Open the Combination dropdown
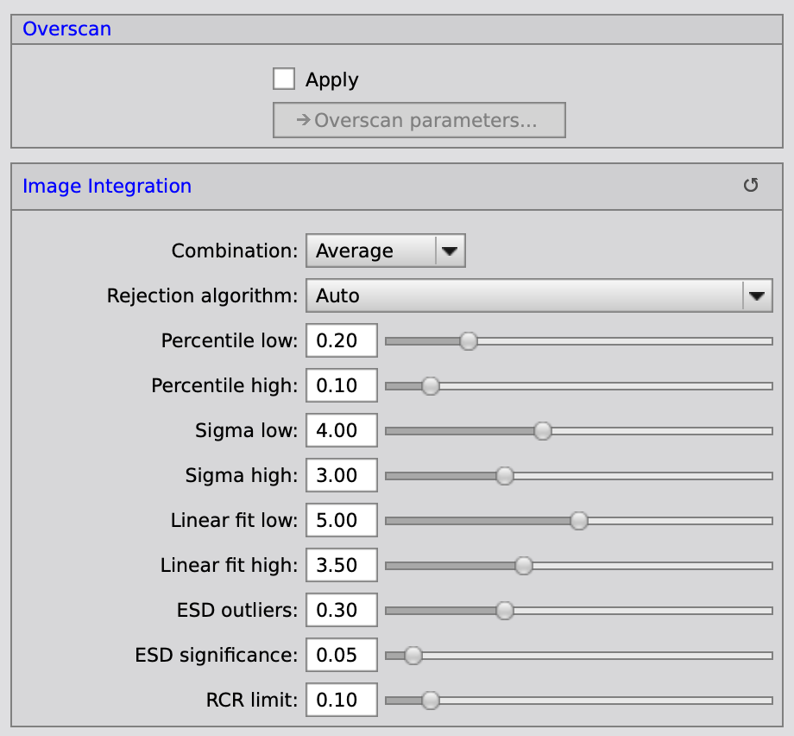 pyautogui.click(x=386, y=251)
